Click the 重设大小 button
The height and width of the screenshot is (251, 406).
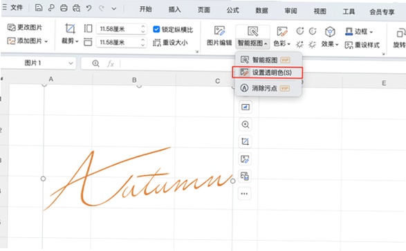[x=170, y=43]
